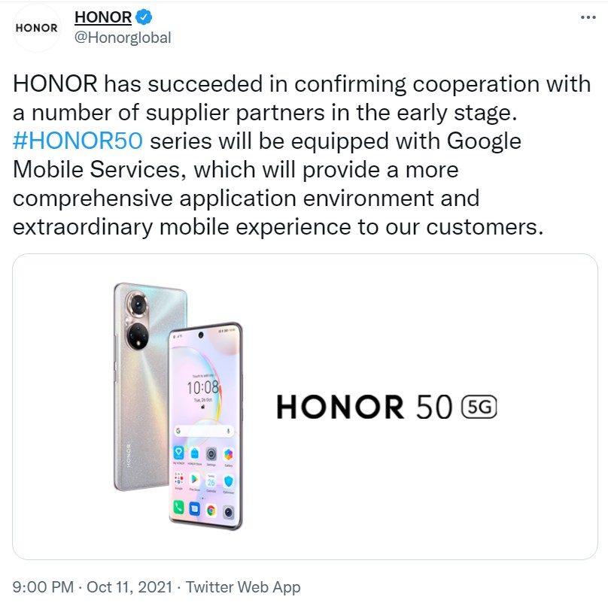608x609 pixels.
Task: Follow the #HONOR50 hashtag link
Action: point(78,141)
